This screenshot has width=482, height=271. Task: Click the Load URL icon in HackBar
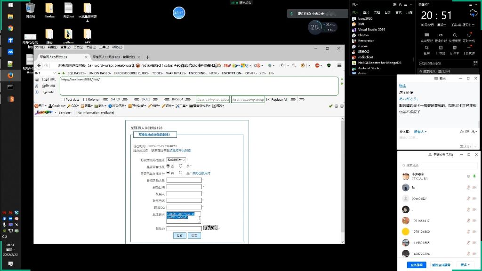37,80
